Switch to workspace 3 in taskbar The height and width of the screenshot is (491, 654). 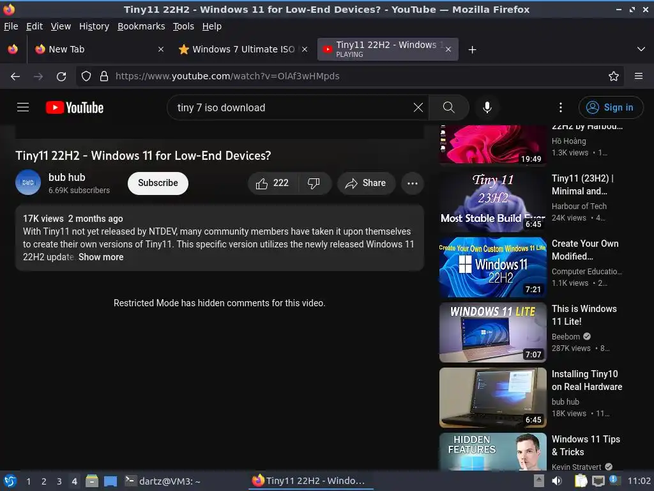(x=59, y=481)
